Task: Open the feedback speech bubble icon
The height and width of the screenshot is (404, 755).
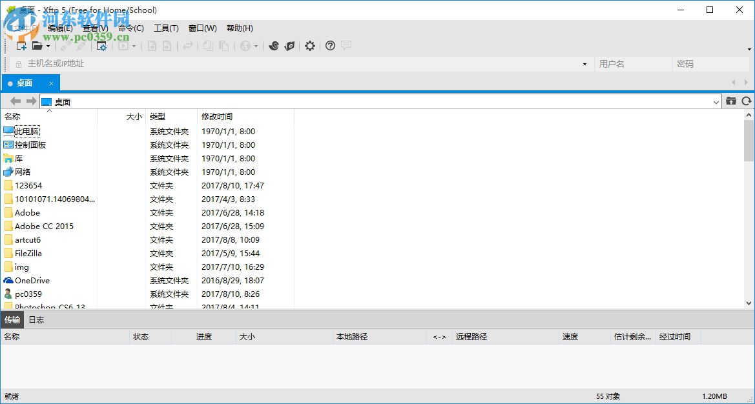Action: tap(346, 46)
